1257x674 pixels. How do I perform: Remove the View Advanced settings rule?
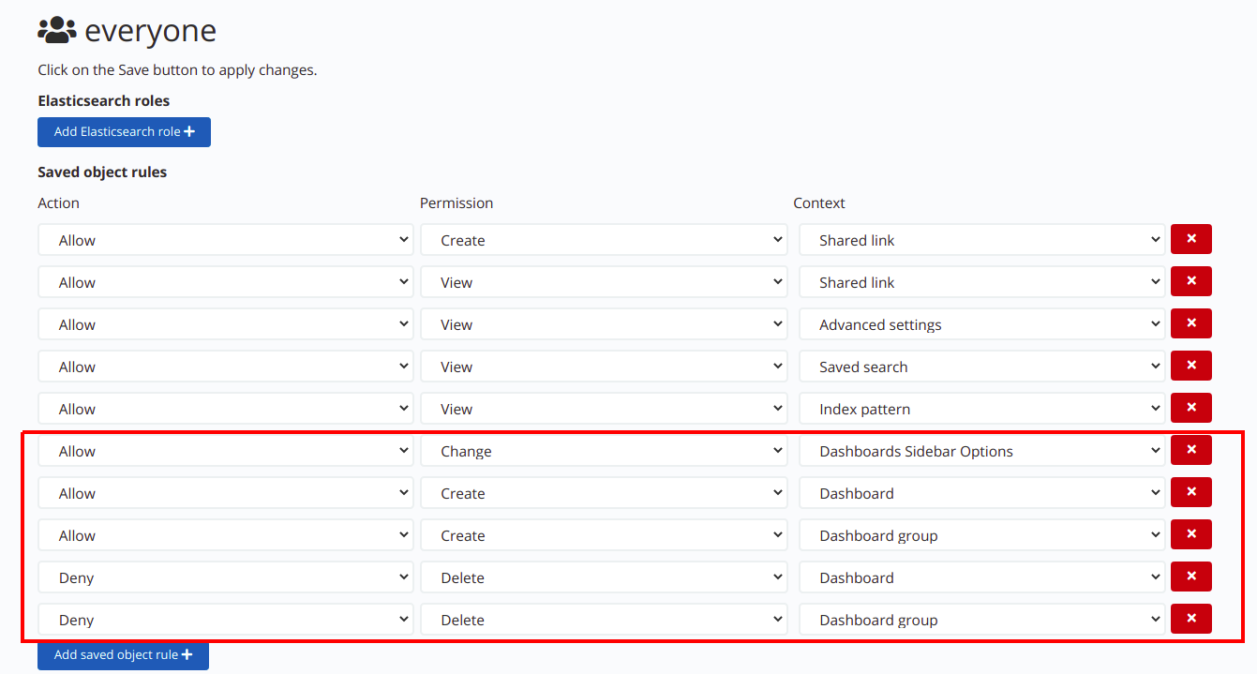tap(1190, 323)
